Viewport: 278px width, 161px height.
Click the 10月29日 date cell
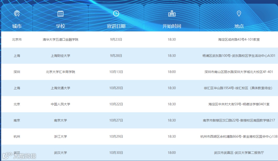click(x=116, y=137)
